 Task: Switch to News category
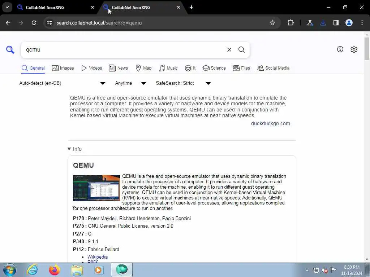coord(118,68)
